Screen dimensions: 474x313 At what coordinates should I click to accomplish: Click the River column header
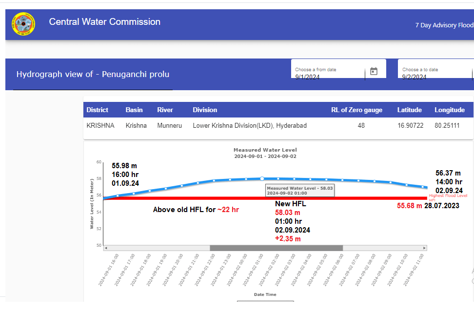[x=165, y=110]
